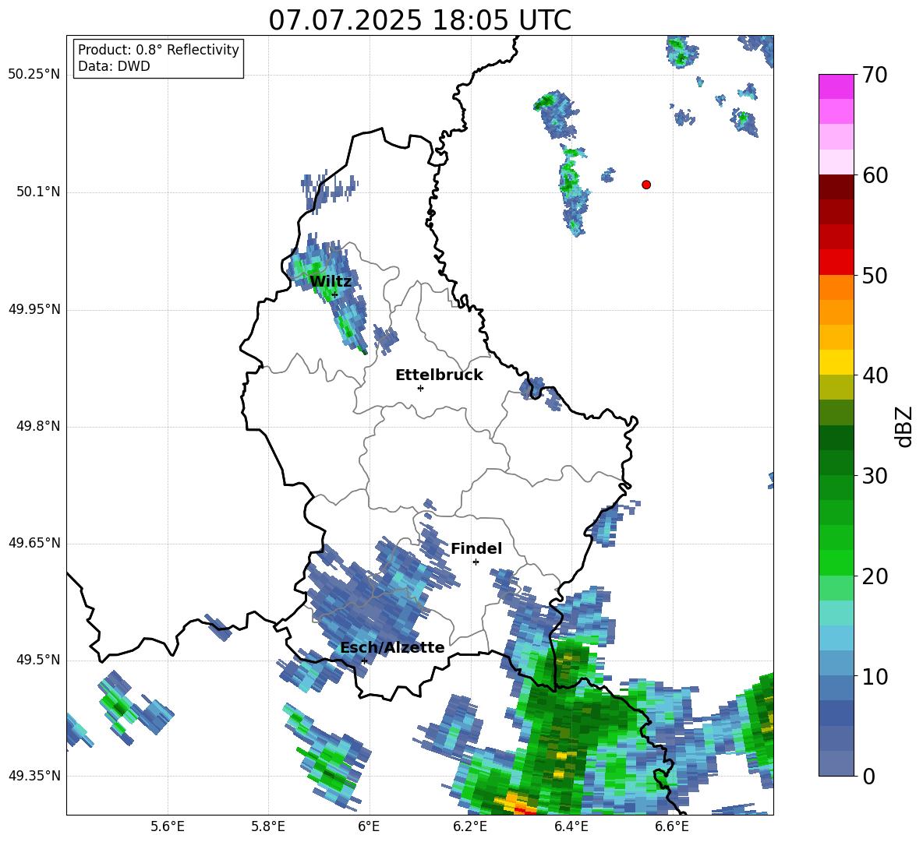
Task: Click the 6.6°E longitude label
Action: pyautogui.click(x=672, y=826)
